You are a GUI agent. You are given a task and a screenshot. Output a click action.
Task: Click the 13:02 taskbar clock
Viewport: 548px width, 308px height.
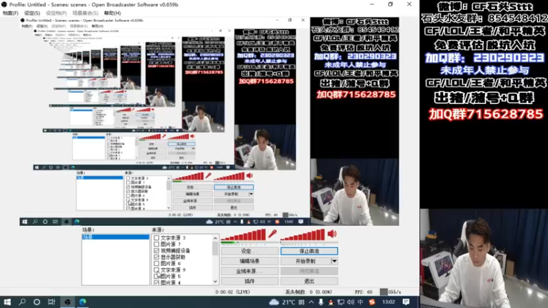[388, 302]
